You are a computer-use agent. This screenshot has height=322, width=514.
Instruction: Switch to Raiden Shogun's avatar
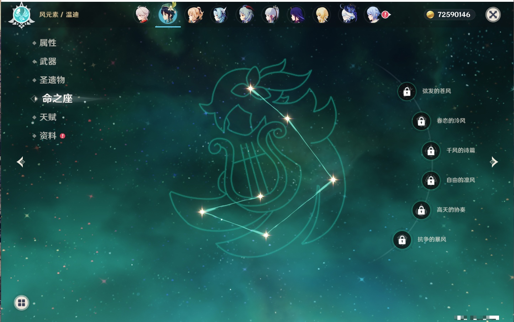(x=296, y=15)
